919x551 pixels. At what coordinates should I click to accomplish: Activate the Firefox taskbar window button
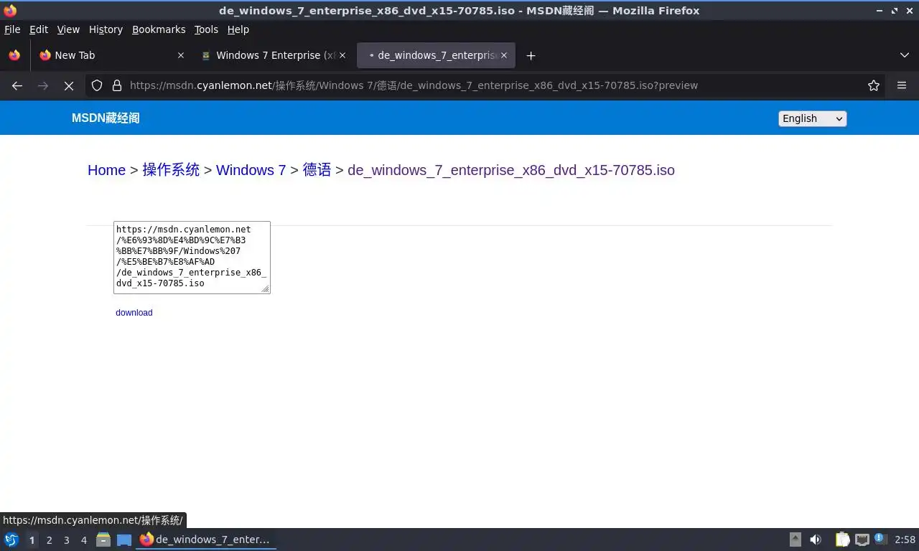point(207,540)
